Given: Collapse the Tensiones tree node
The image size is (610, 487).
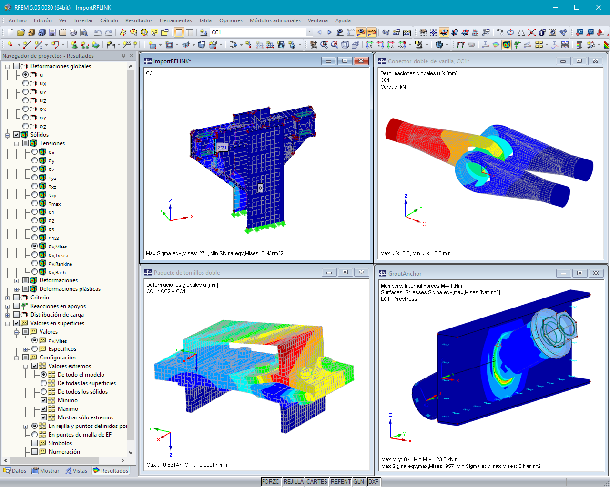Looking at the screenshot, I should pyautogui.click(x=17, y=143).
